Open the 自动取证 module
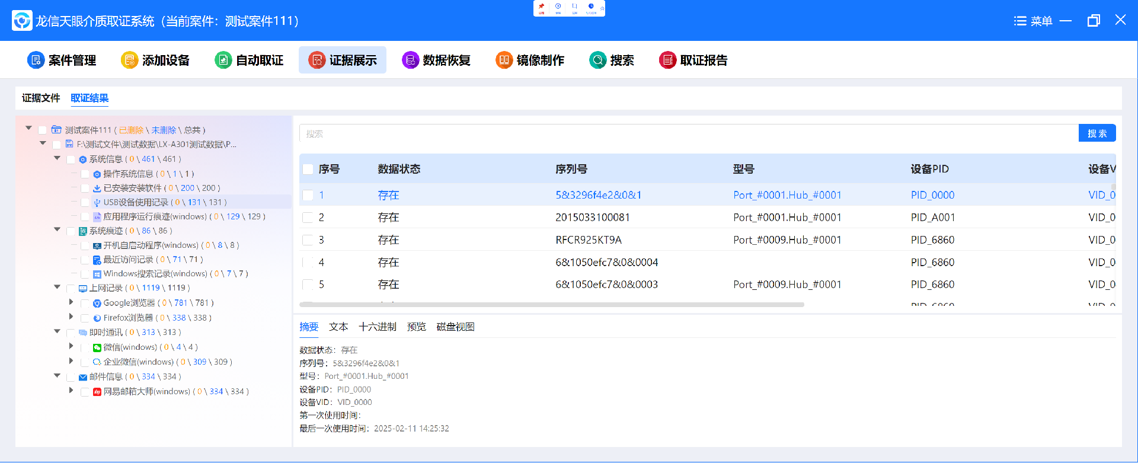1138x463 pixels. [x=249, y=60]
